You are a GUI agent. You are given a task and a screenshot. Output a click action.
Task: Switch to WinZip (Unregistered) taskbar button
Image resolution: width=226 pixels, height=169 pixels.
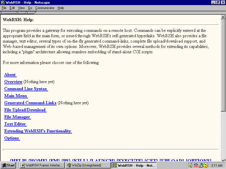(88, 165)
